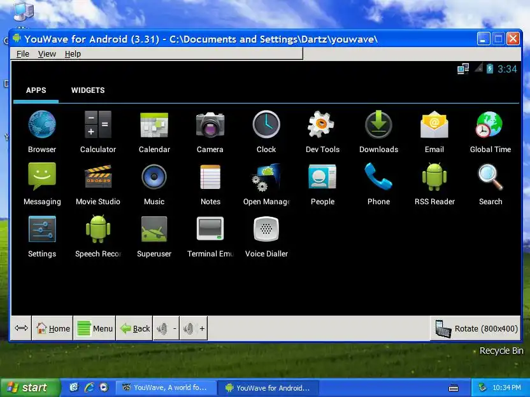Click the Android clock showing 3:34

507,69
